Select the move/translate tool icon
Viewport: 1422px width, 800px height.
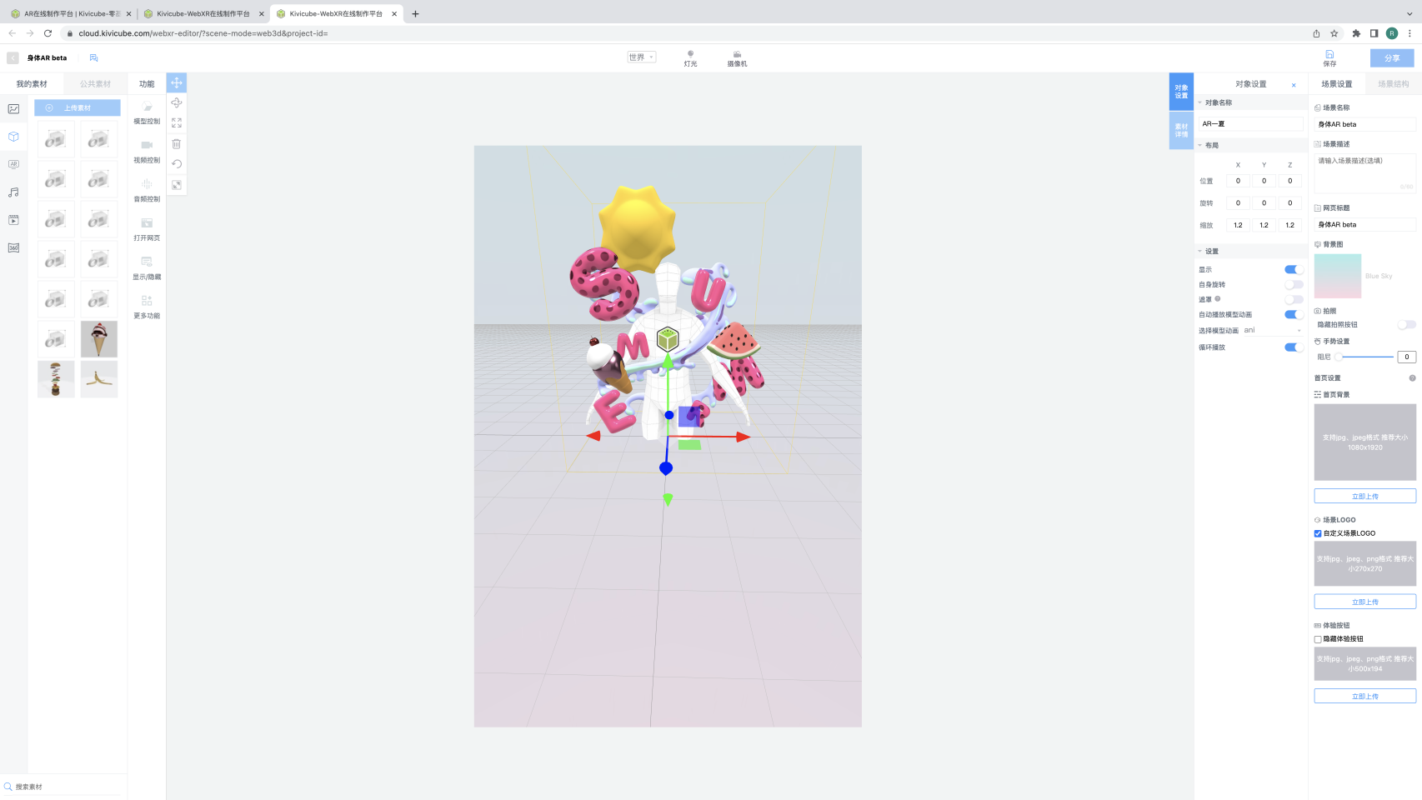click(177, 82)
